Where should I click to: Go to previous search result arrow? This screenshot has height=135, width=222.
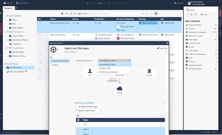(151, 14)
